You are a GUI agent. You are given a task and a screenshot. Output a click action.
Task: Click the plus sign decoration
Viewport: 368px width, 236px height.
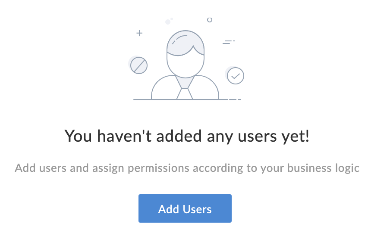click(139, 33)
